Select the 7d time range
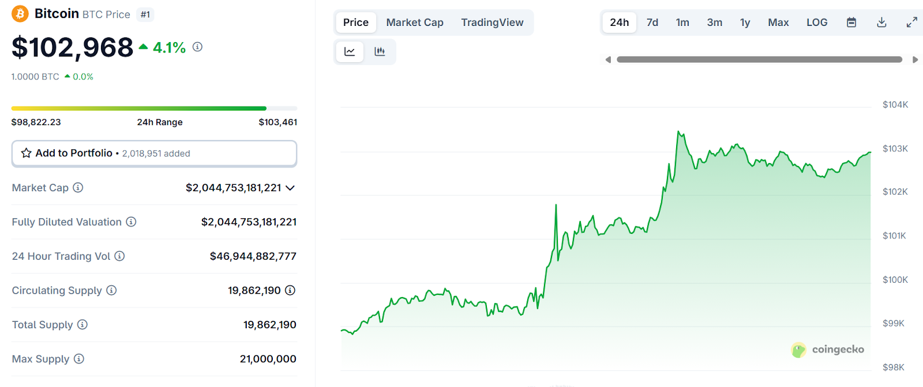The width and height of the screenshot is (923, 387). coord(652,22)
